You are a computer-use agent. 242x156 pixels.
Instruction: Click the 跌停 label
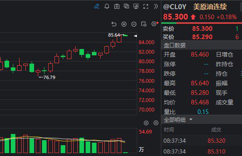coord(170,74)
